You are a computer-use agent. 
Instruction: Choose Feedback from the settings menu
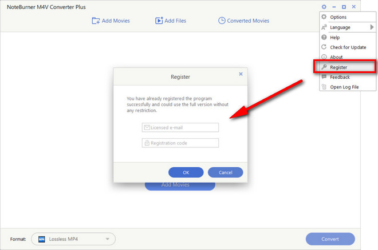coord(348,77)
